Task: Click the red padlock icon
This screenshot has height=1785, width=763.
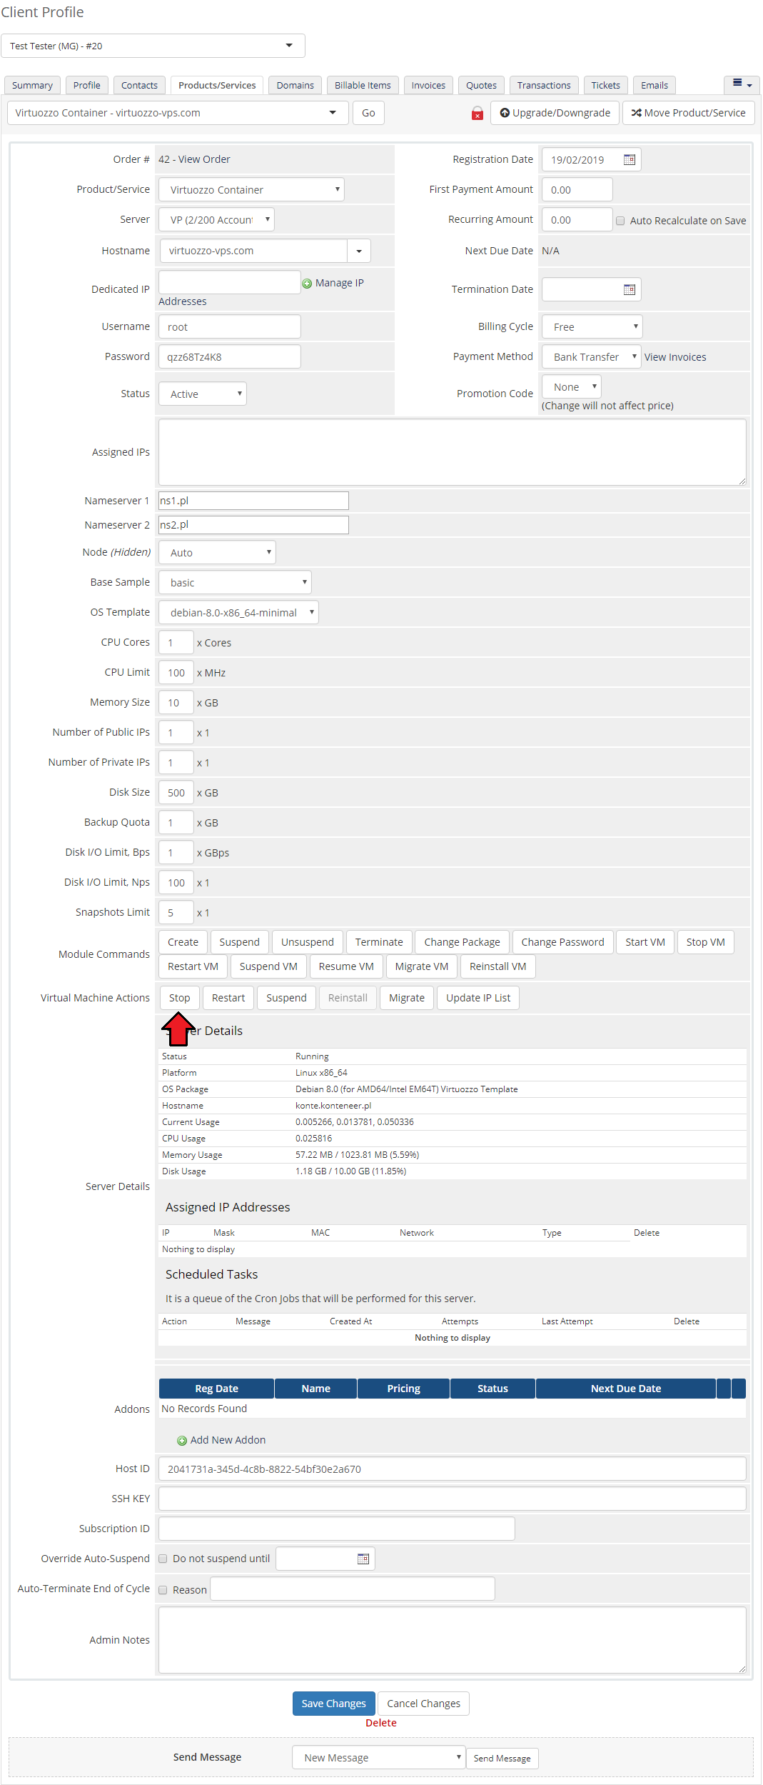Action: (x=477, y=114)
